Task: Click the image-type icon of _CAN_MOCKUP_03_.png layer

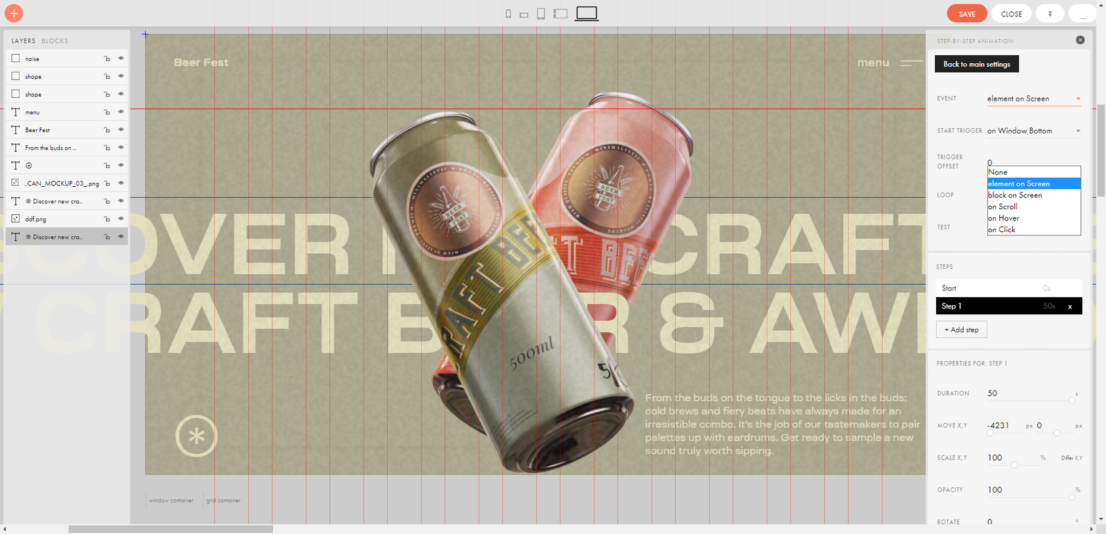Action: click(16, 183)
